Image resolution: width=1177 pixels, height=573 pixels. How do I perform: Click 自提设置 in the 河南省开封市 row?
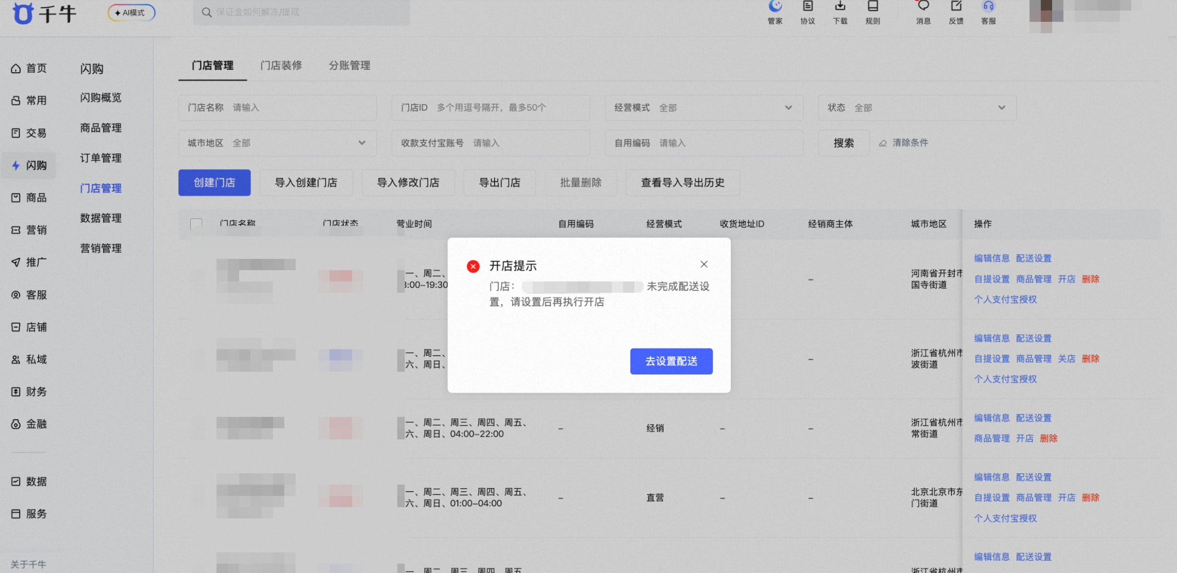(x=992, y=279)
